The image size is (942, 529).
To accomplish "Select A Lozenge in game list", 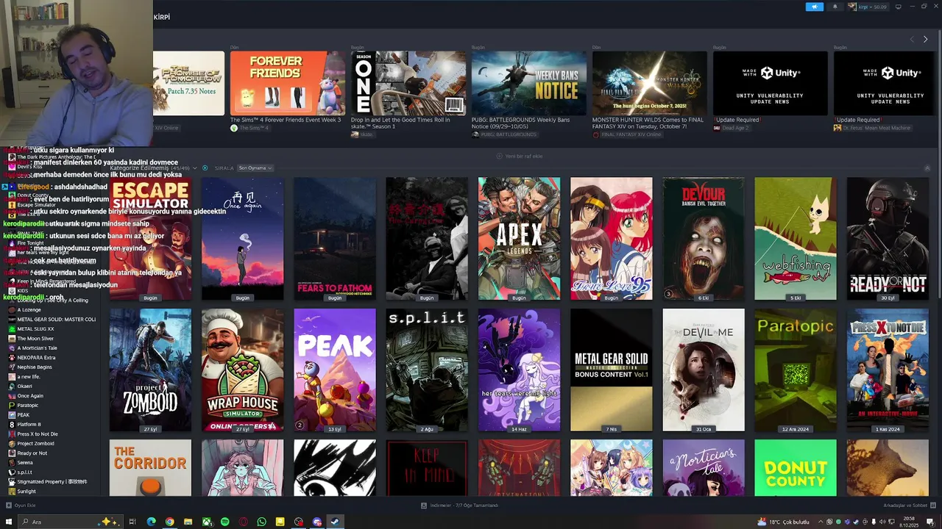I will pyautogui.click(x=30, y=310).
